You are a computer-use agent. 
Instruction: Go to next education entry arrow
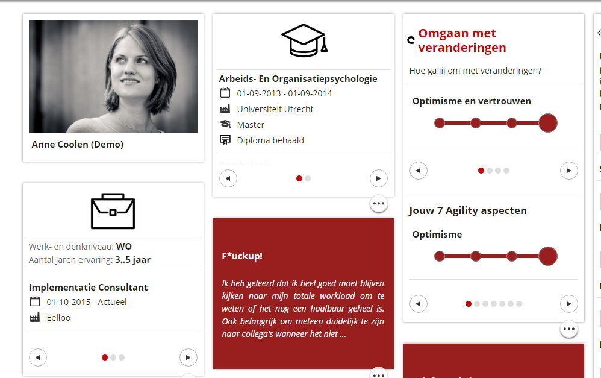pos(378,178)
